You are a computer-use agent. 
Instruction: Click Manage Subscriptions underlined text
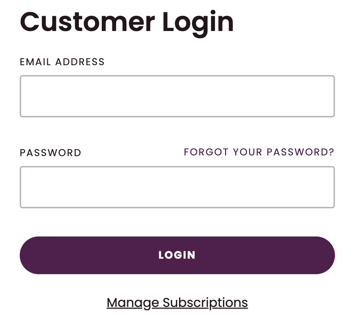[x=177, y=302]
